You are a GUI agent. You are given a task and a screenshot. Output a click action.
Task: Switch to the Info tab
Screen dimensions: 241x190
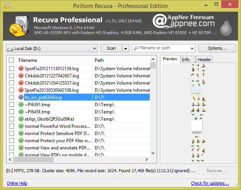188,60
